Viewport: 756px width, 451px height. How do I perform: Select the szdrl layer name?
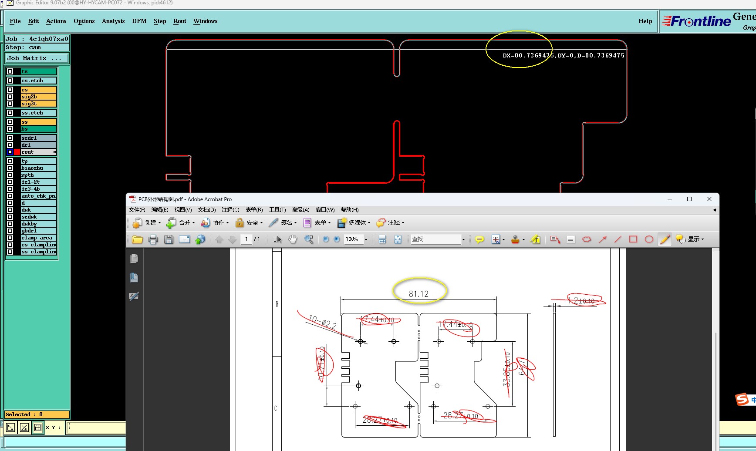click(x=39, y=138)
